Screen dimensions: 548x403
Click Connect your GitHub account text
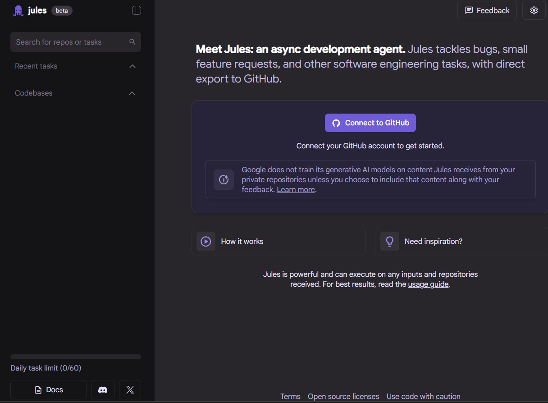[x=370, y=146]
